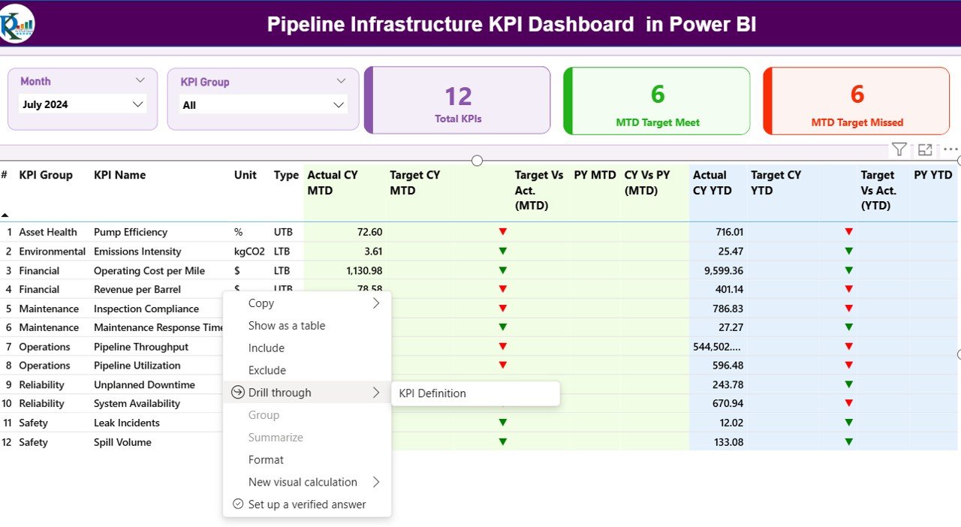Select the Total KPIs card
961x527 pixels.
(x=457, y=100)
